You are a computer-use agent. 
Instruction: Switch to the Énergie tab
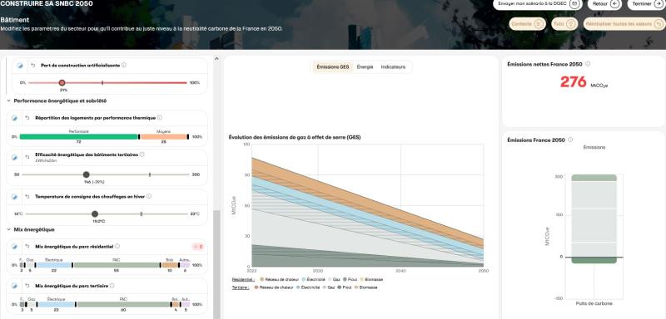point(365,67)
